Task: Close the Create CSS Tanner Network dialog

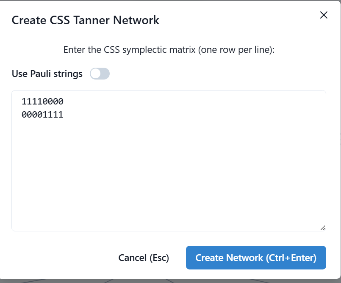Action: 324,15
